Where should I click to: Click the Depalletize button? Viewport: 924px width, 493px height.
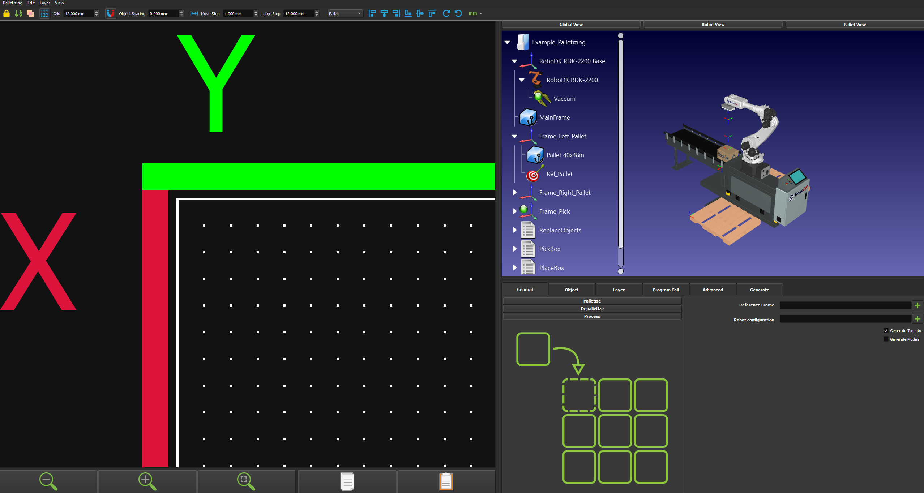point(592,309)
